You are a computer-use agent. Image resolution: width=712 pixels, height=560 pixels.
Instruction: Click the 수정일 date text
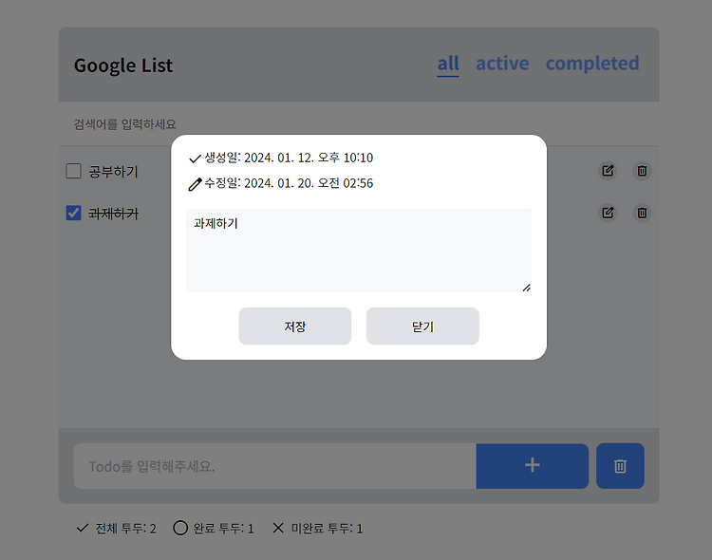pyautogui.click(x=289, y=183)
